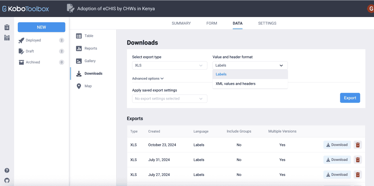Open the Projects list icon in left rail
Viewport: 374px width, 186px height.
pos(7,28)
